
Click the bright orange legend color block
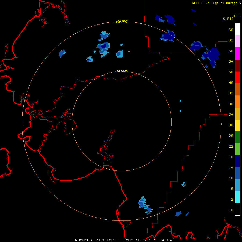click(237, 102)
